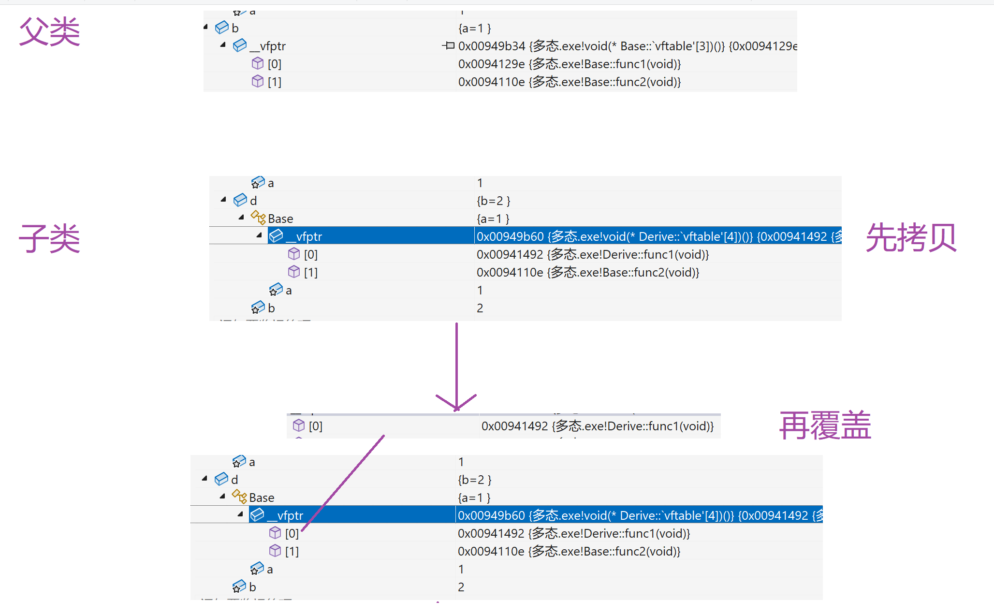Image resolution: width=994 pixels, height=615 pixels.
Task: Click the purple cube icon of Base::func1 [0] entry
Action: point(258,64)
